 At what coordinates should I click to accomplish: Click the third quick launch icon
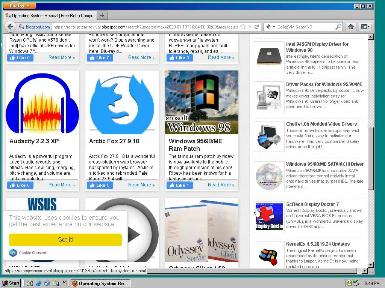(x=47, y=283)
